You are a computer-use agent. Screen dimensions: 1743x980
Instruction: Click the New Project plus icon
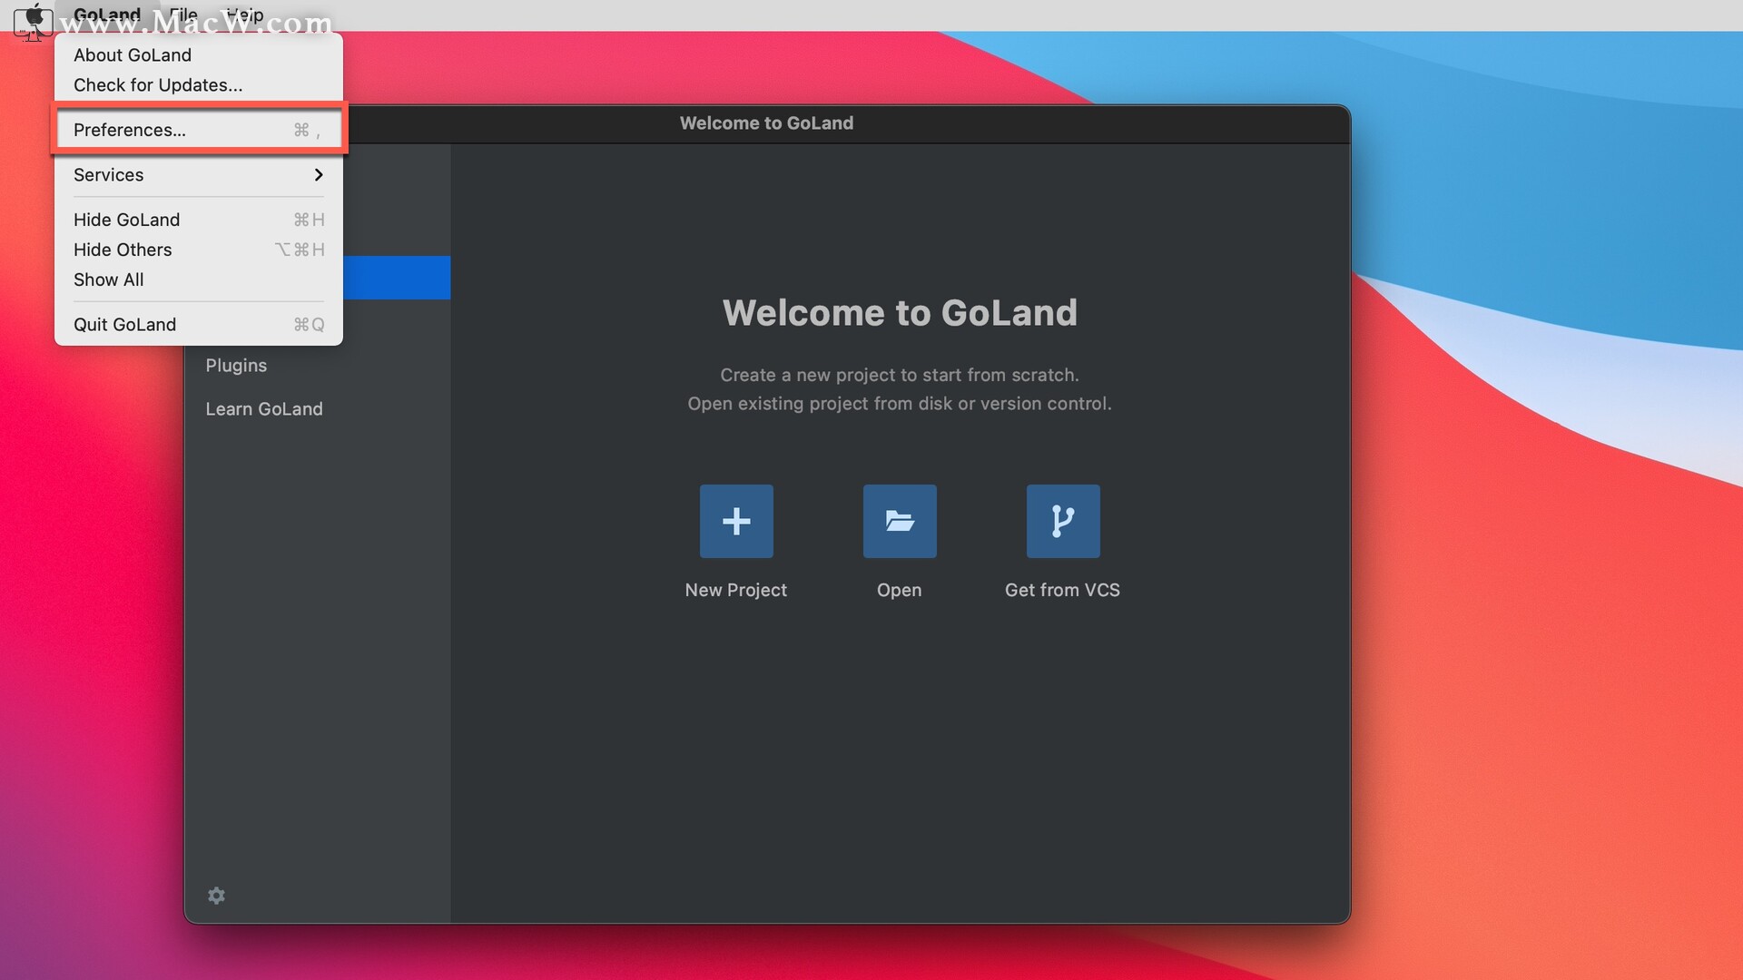pyautogui.click(x=736, y=521)
